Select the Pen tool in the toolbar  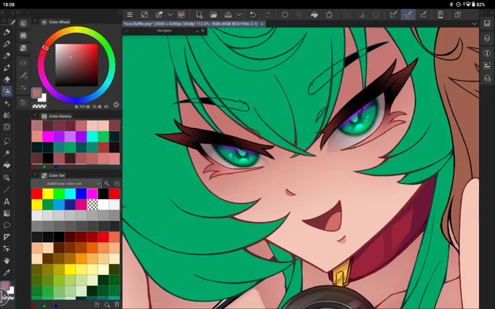pos(7,44)
